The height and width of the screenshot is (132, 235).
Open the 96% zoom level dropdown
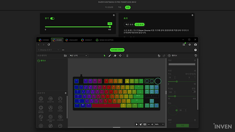159,125
